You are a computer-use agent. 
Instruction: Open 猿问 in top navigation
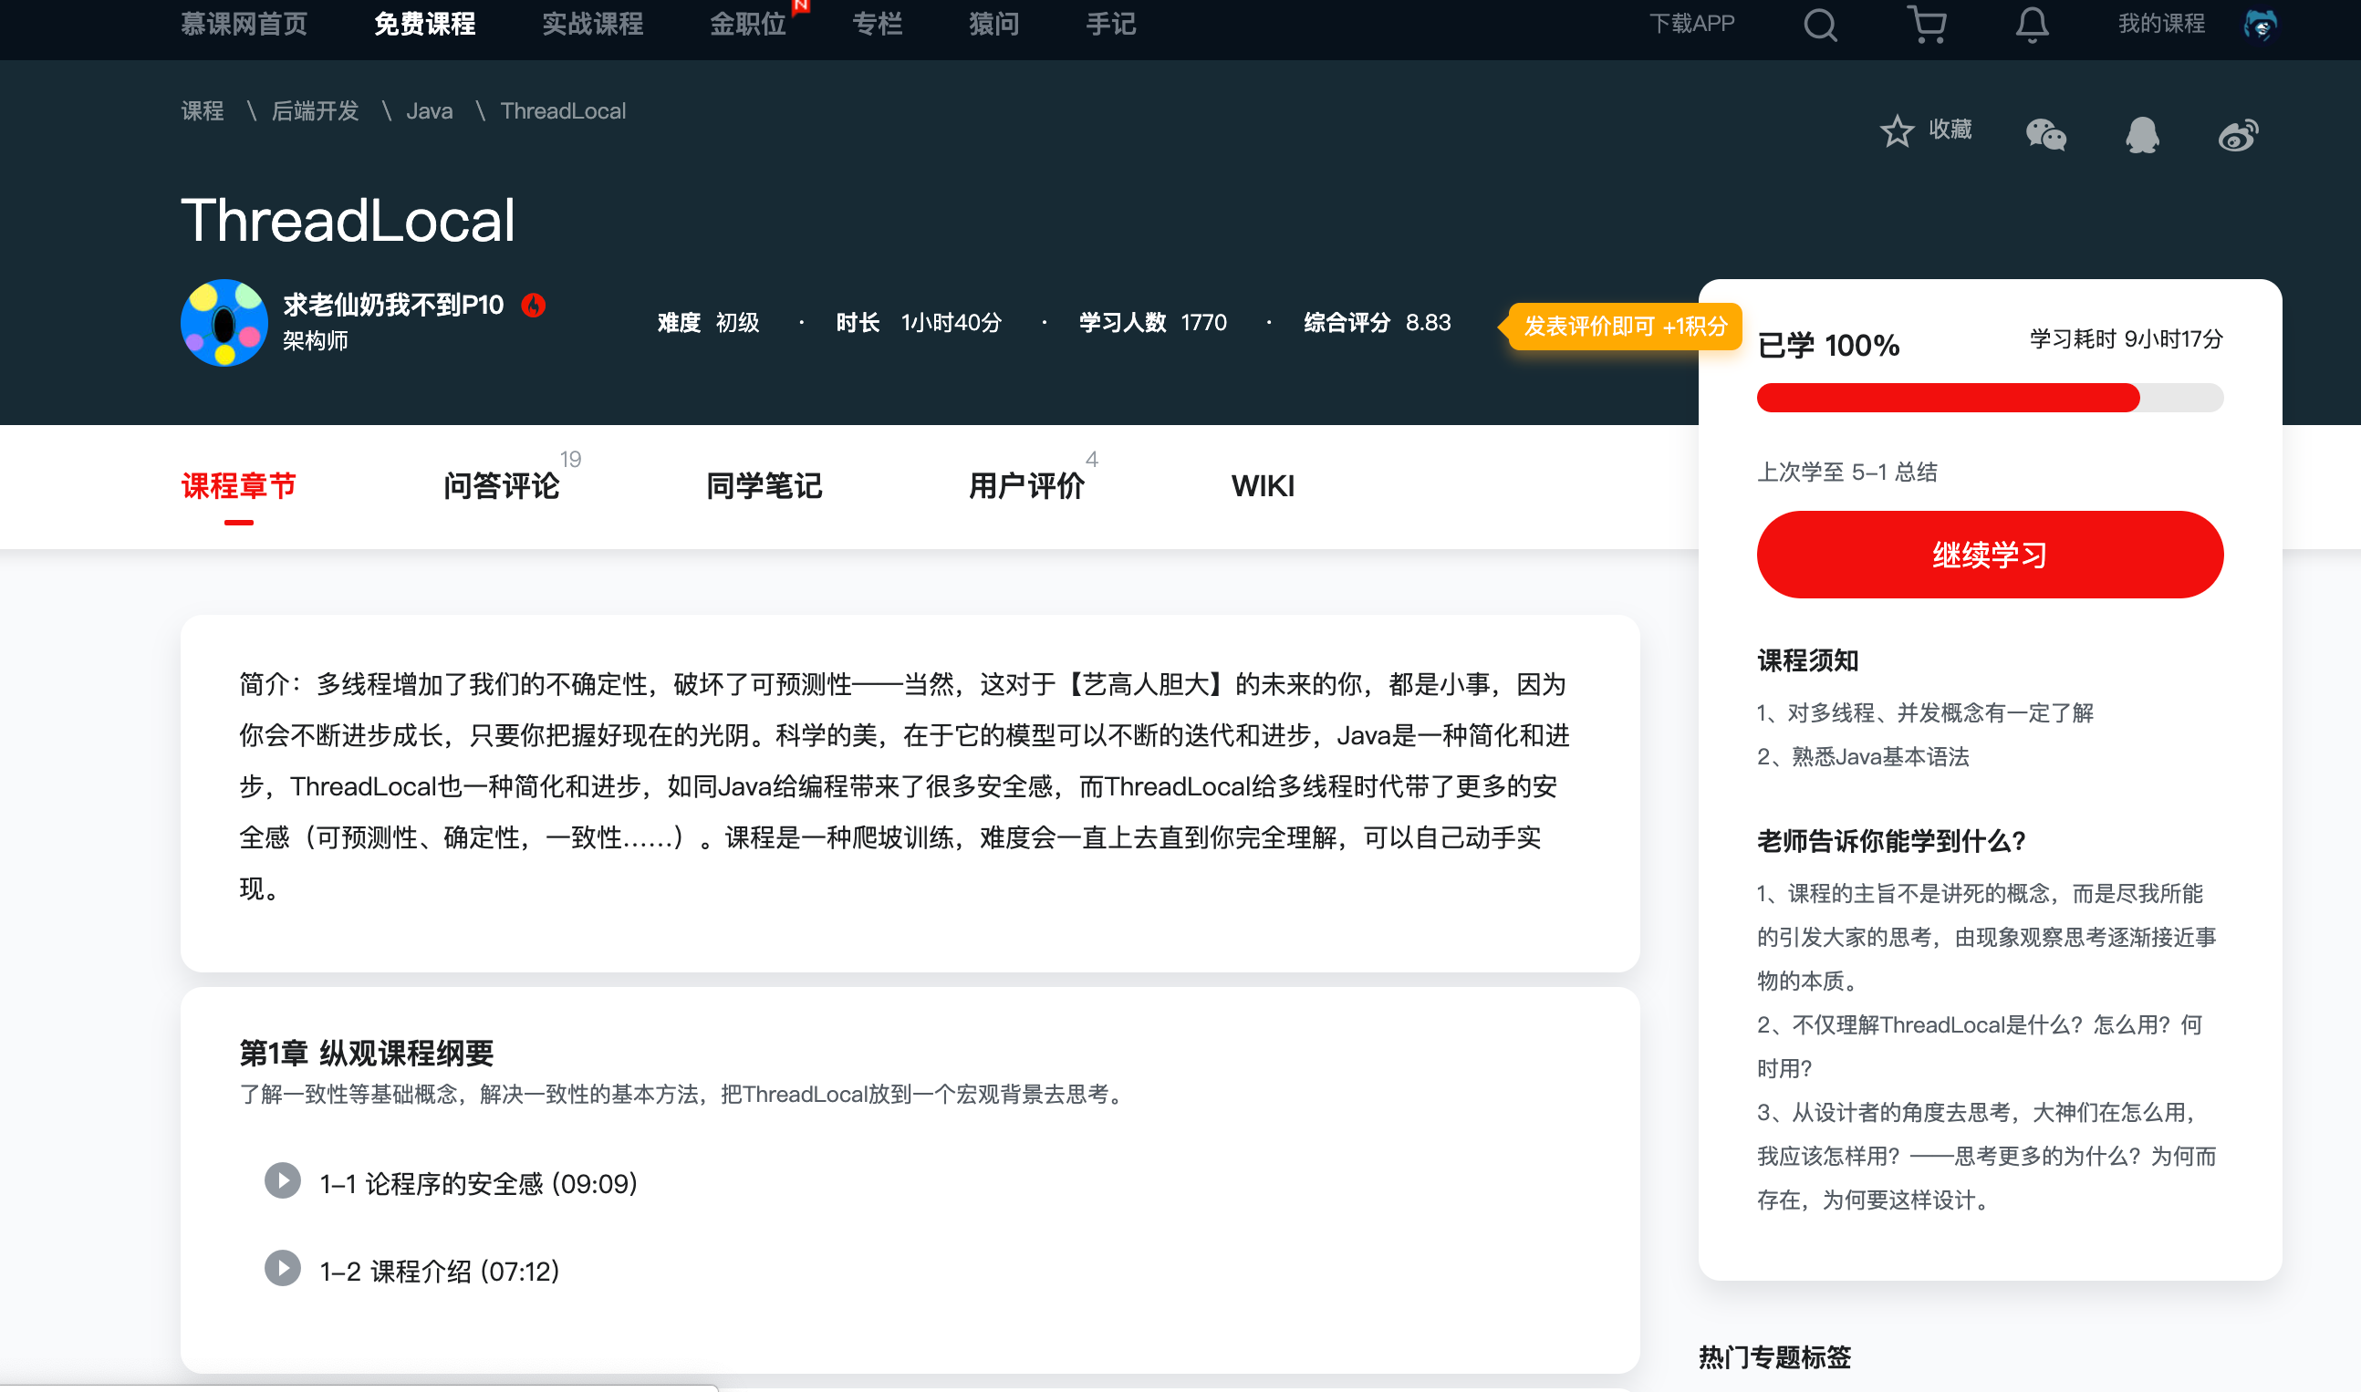point(993,24)
